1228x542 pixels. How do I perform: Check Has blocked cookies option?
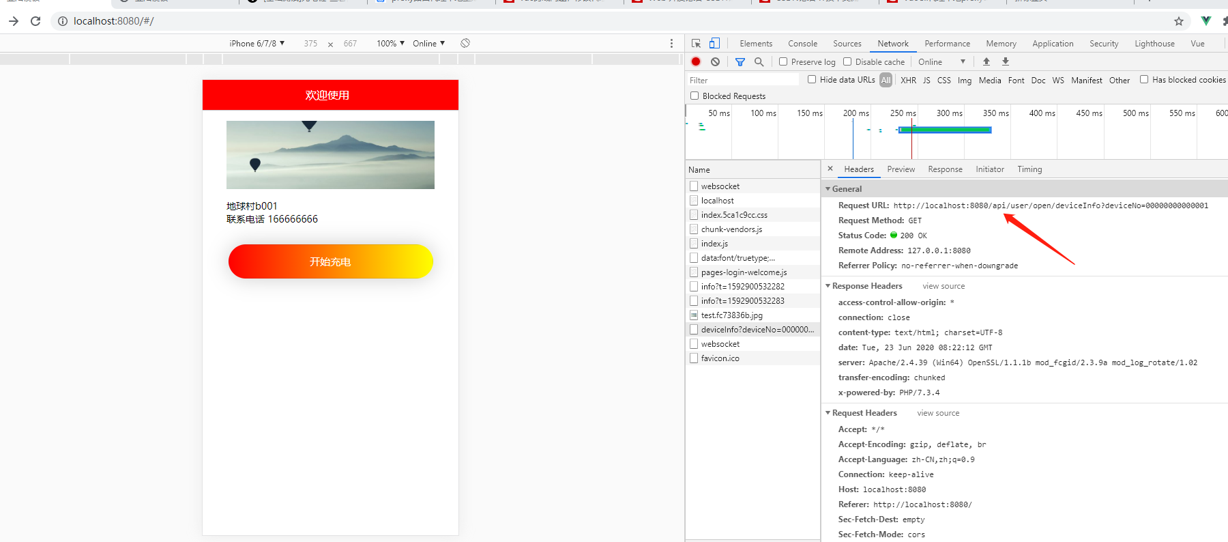pos(1144,79)
